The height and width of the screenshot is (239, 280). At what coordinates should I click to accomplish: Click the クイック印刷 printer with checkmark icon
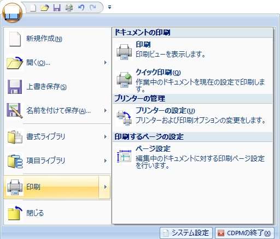click(x=124, y=80)
